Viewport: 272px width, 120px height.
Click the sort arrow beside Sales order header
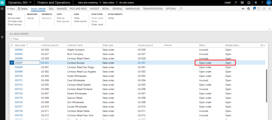pyautogui.click(x=27, y=45)
